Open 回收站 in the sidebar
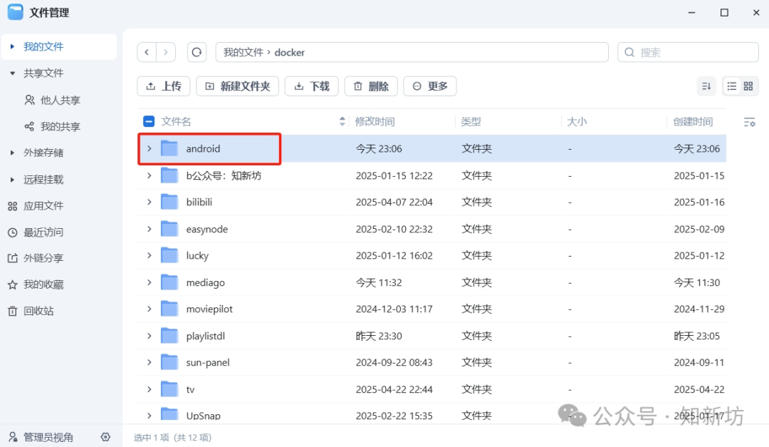The height and width of the screenshot is (447, 769). pos(43,311)
